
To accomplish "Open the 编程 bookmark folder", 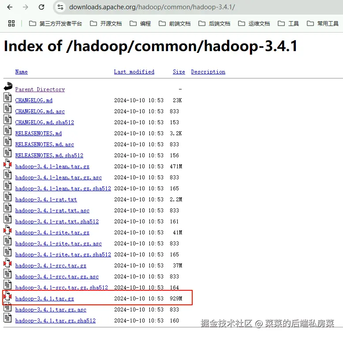I will (x=140, y=23).
